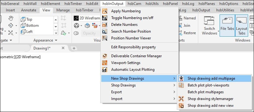Click the Named viewports icon

pyautogui.click(x=181, y=18)
